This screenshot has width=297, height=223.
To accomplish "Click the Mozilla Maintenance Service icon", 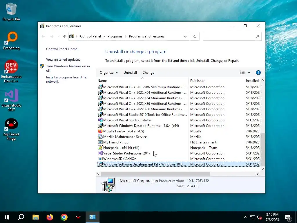I will point(100,137).
